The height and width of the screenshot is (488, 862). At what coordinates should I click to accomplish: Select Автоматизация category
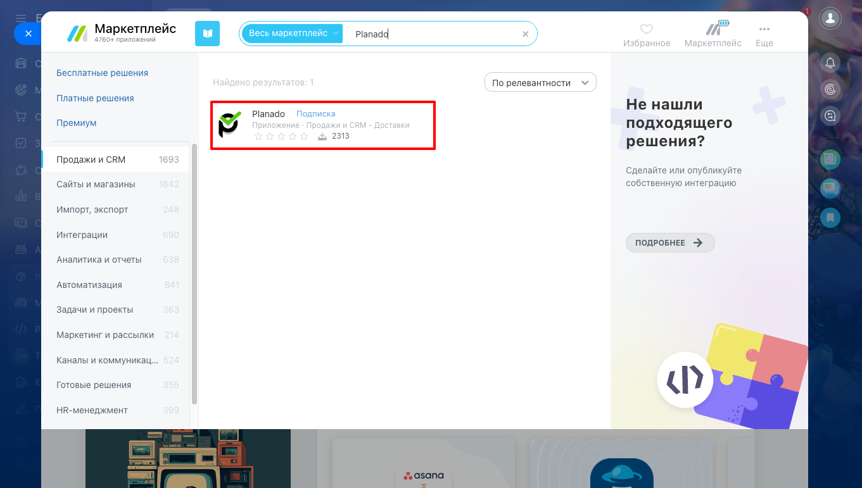(115, 285)
